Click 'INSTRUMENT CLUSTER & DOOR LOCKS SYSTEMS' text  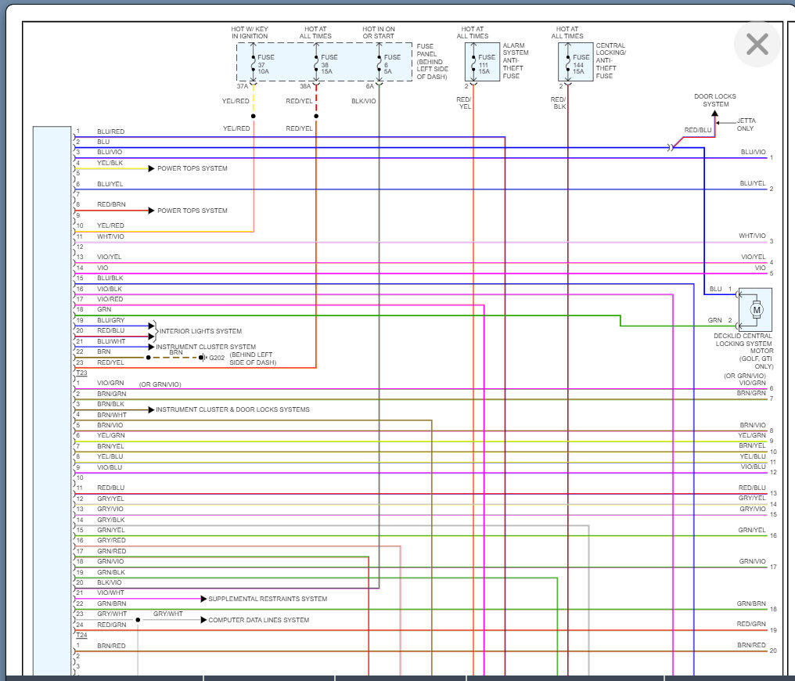232,409
